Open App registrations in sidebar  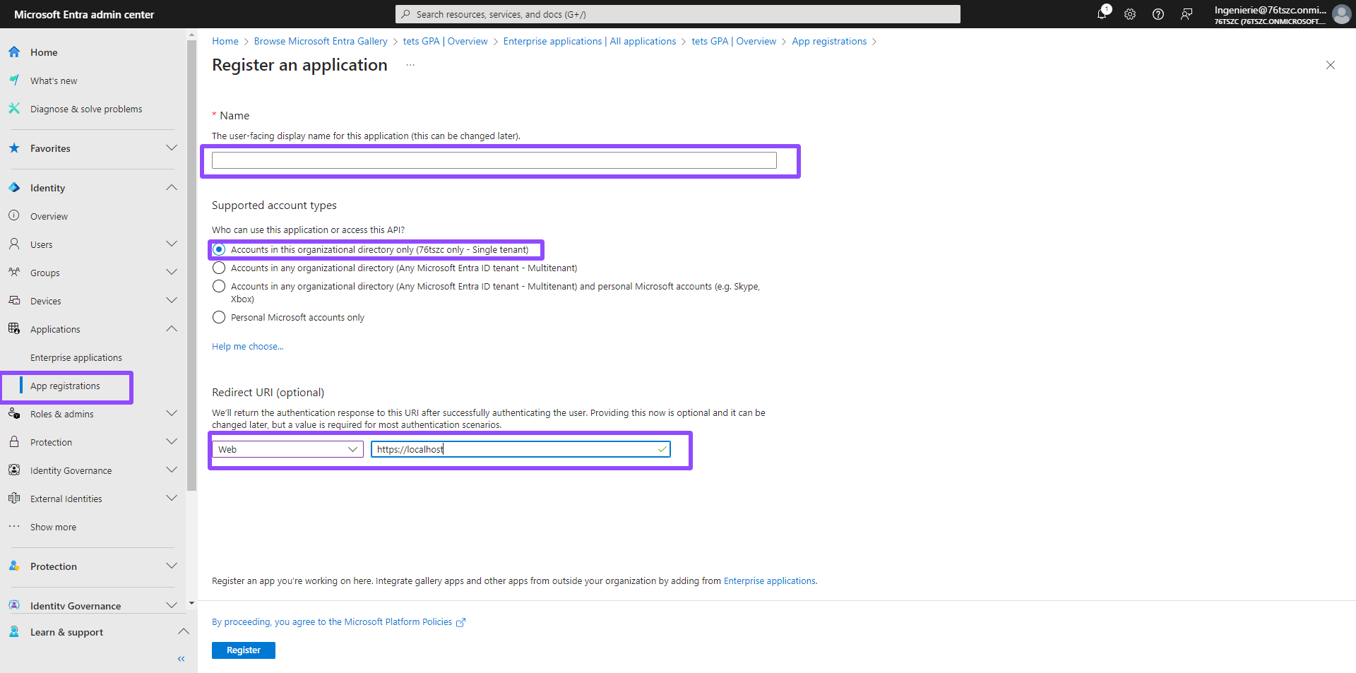(x=65, y=386)
